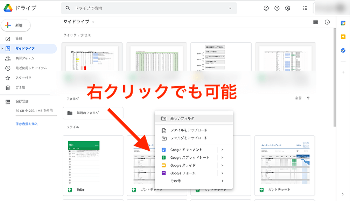Select マイドライブ in the sidebar
This screenshot has height=201, width=350.
point(29,49)
